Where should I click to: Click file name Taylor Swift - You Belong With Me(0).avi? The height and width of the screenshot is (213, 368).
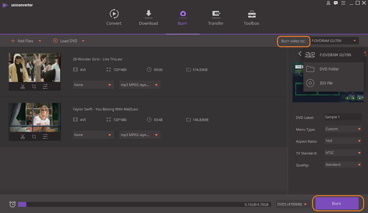coord(105,109)
